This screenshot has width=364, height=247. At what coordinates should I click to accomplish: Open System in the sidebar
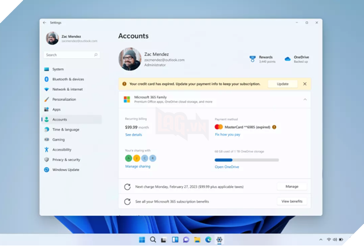(72, 69)
